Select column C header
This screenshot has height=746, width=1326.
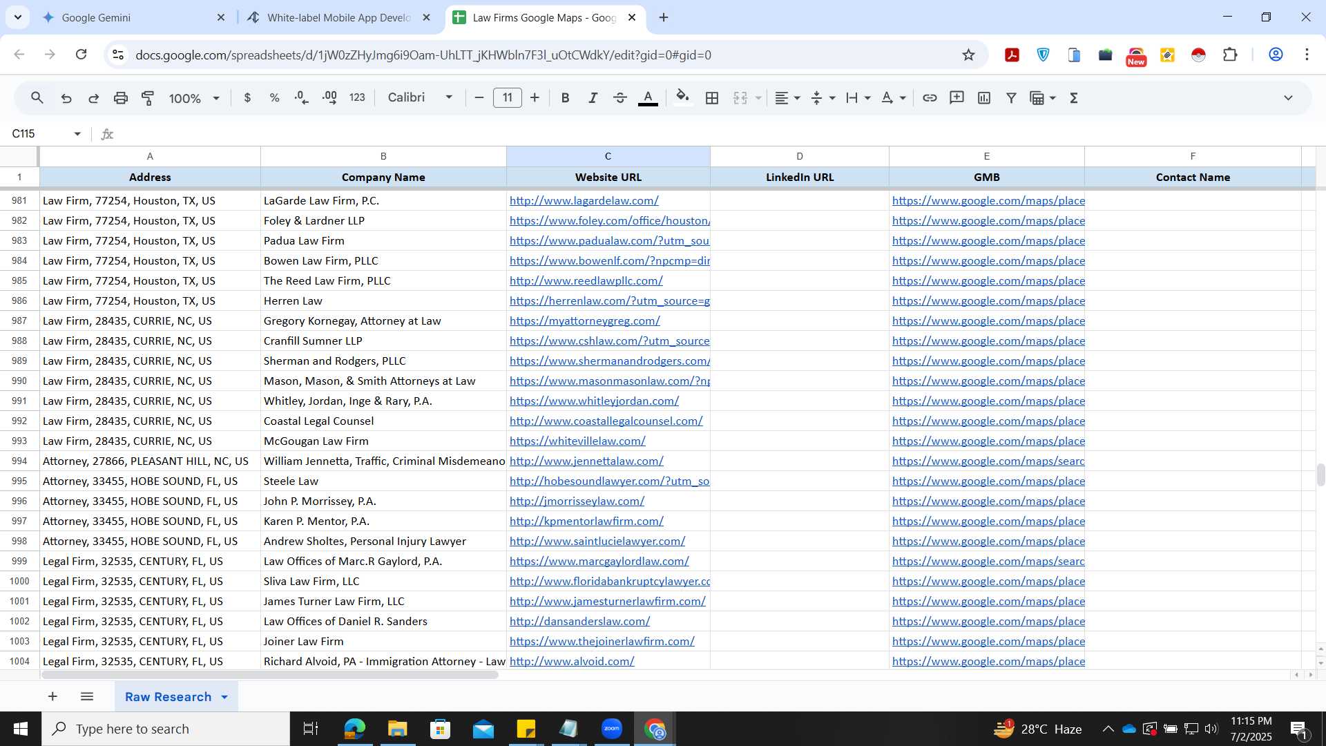pyautogui.click(x=608, y=156)
